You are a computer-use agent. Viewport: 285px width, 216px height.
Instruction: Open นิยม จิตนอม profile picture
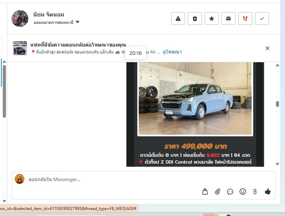pyautogui.click(x=20, y=19)
